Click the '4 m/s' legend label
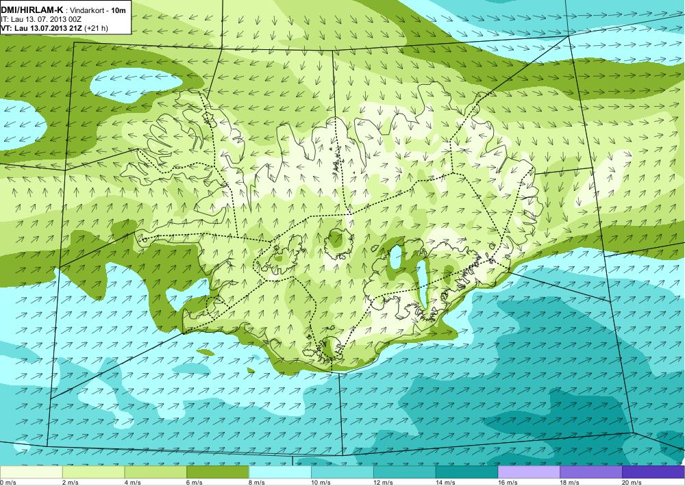The image size is (685, 486). (x=132, y=483)
